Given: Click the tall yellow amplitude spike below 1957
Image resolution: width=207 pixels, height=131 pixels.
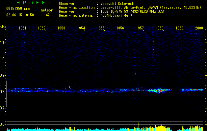Looking at the screenshot, I should (139, 126).
